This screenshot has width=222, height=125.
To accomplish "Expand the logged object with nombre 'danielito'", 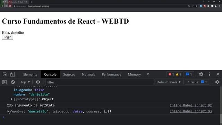I will click(x=8, y=111).
